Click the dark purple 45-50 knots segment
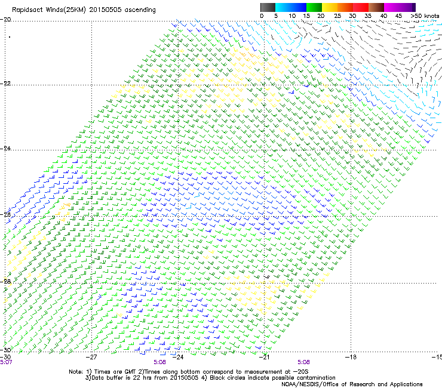This screenshot has height=388, width=442. click(407, 7)
